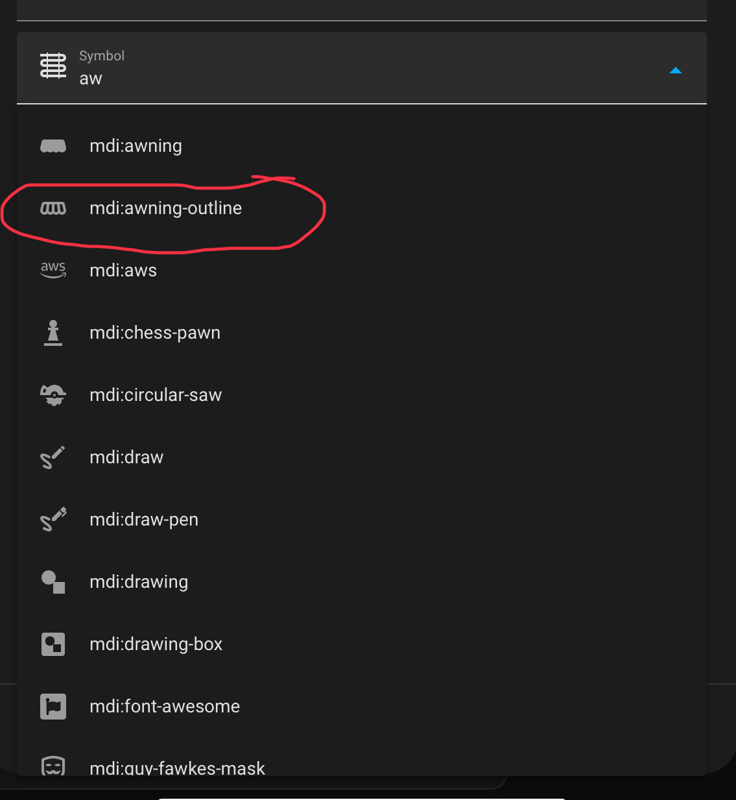Choose mdi:awning-outline from the list
Image resolution: width=736 pixels, height=800 pixels.
[x=165, y=208]
